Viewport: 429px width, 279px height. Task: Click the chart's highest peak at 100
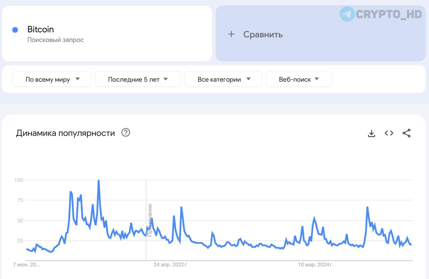(99, 180)
